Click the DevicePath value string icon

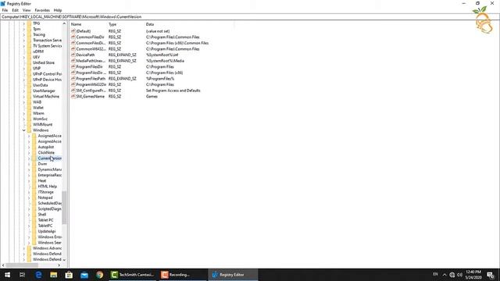tap(73, 55)
